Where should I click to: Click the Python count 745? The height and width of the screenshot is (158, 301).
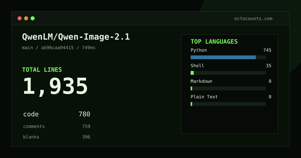[x=267, y=50]
